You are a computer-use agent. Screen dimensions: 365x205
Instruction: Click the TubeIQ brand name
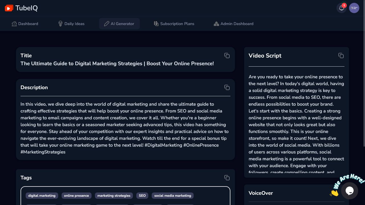(x=27, y=8)
